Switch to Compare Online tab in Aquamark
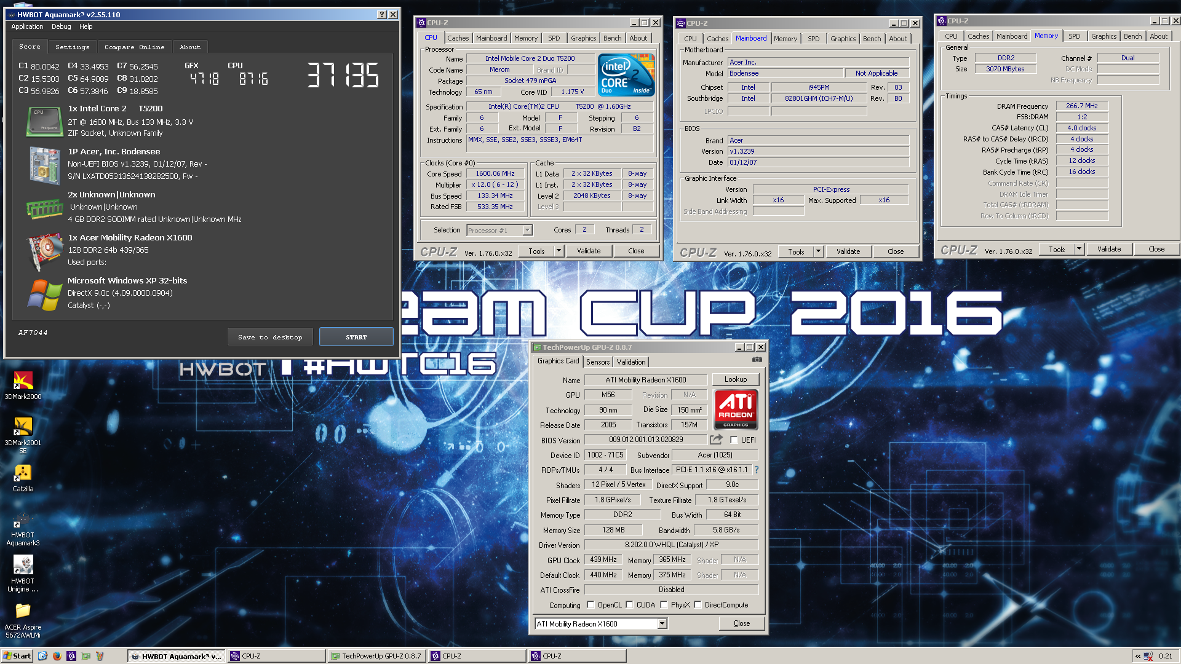This screenshot has width=1181, height=664. click(x=134, y=47)
